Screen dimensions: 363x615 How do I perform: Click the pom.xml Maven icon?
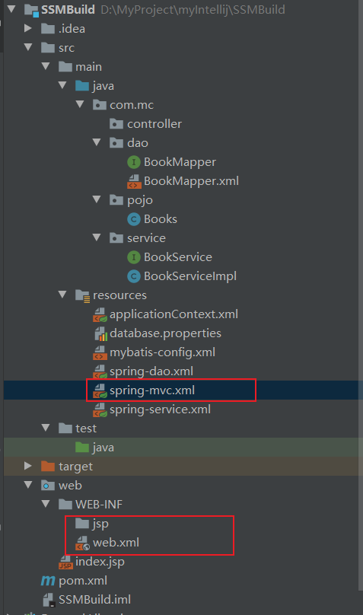48,581
